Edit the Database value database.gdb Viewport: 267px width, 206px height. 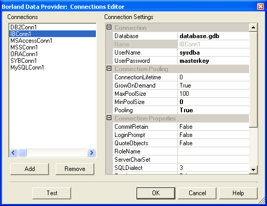(213, 36)
